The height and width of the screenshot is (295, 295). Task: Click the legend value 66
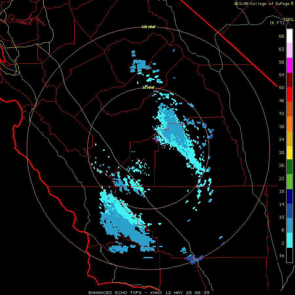pyautogui.click(x=282, y=36)
